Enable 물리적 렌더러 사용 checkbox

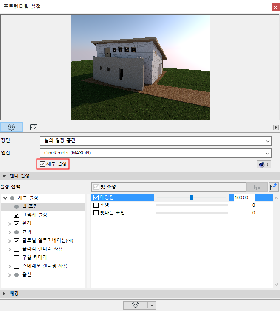pyautogui.click(x=17, y=249)
